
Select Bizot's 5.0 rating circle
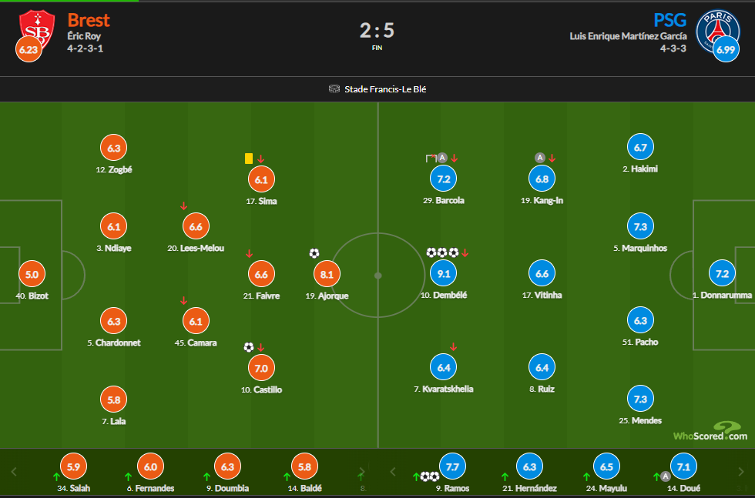(x=32, y=273)
